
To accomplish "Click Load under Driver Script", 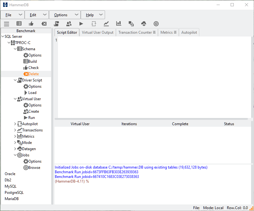I will pyautogui.click(x=30, y=93).
